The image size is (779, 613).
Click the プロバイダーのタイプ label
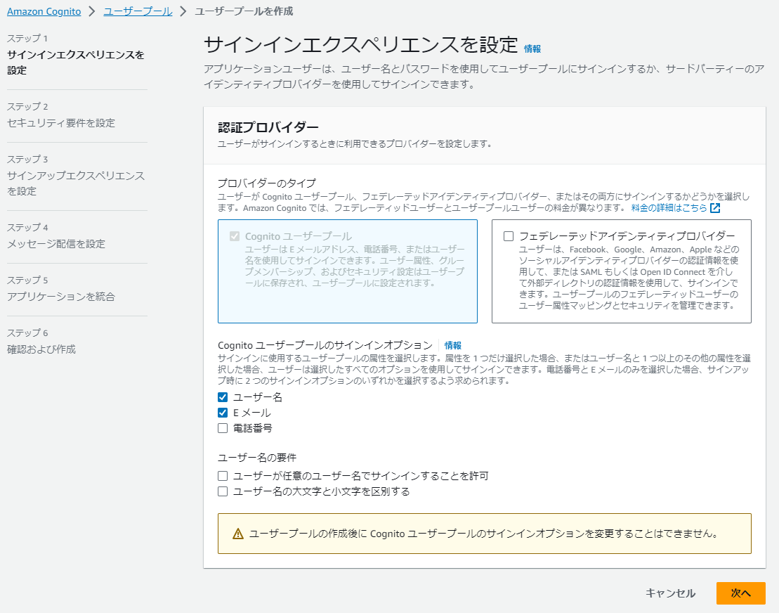click(267, 183)
